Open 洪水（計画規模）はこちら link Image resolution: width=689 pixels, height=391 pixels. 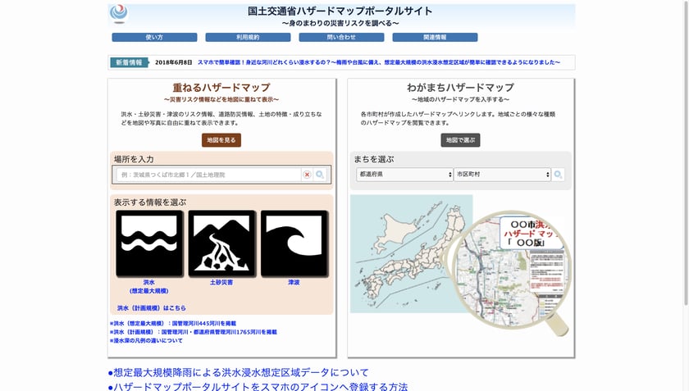(152, 308)
